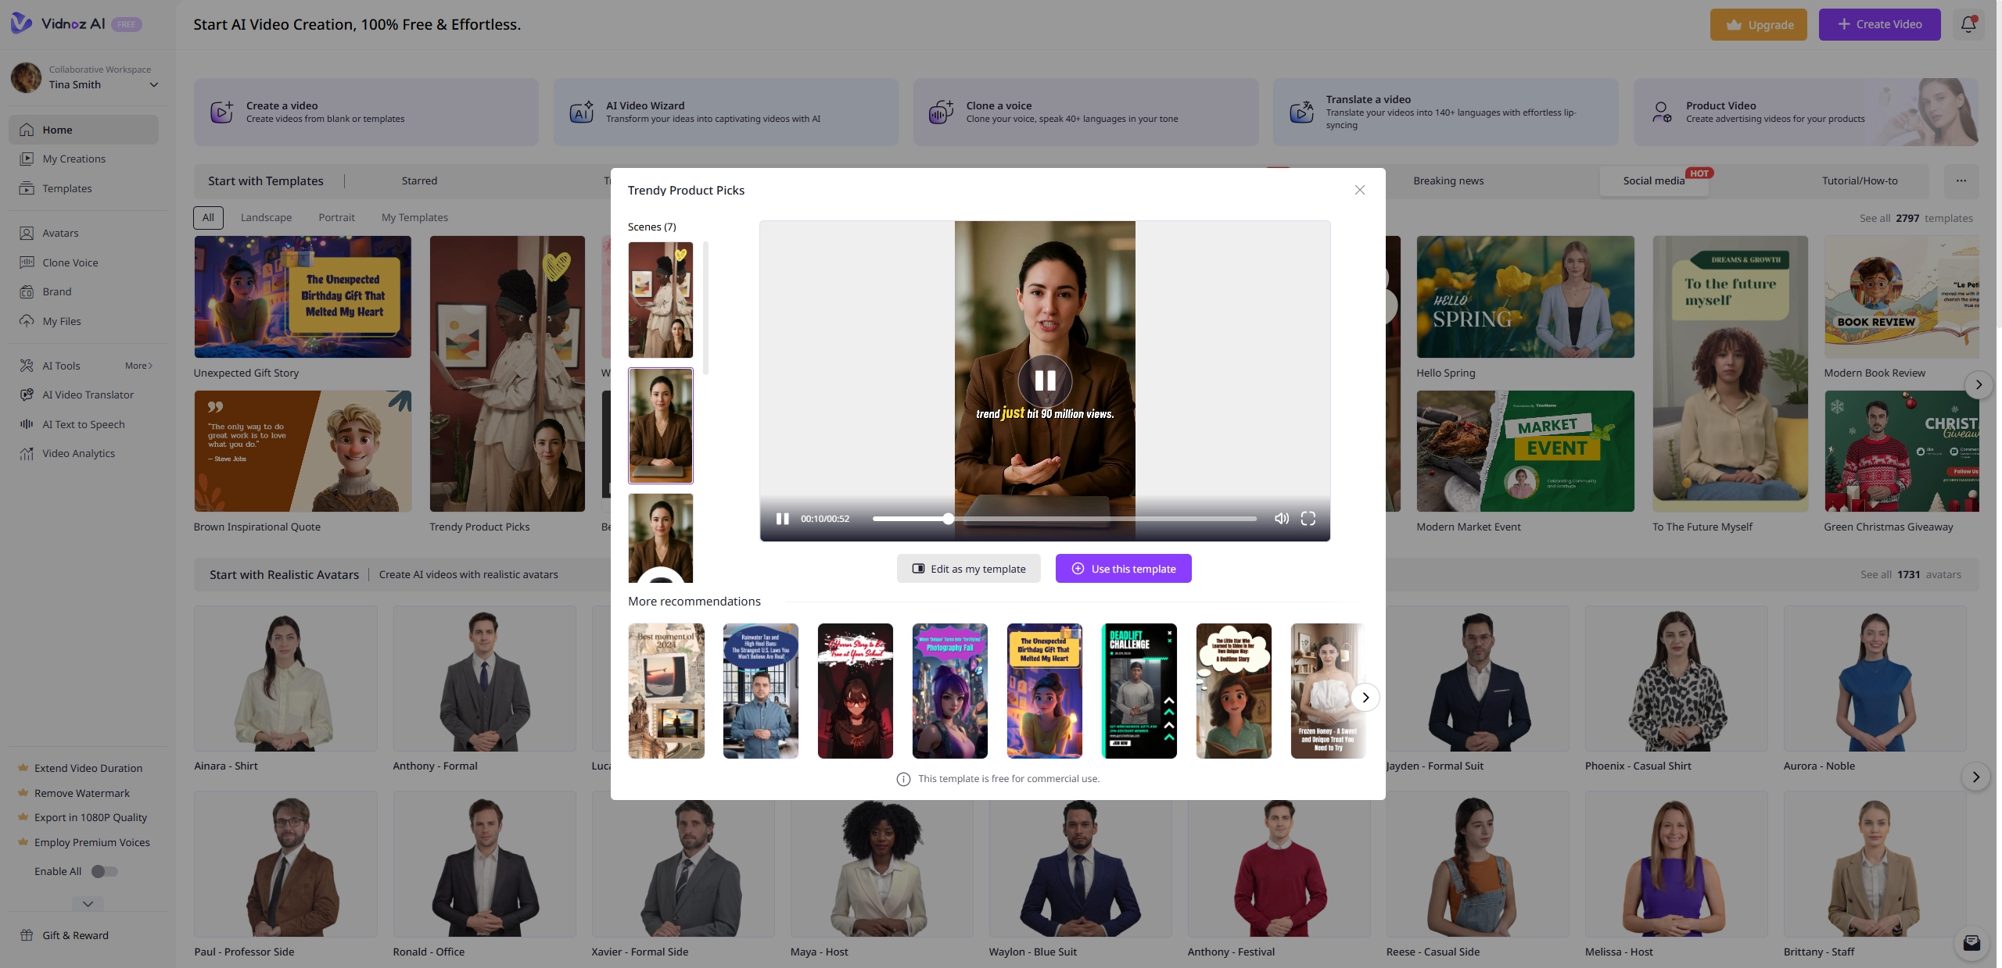Open the support chat icon bottom-right
This screenshot has height=968, width=2002.
(x=1972, y=943)
